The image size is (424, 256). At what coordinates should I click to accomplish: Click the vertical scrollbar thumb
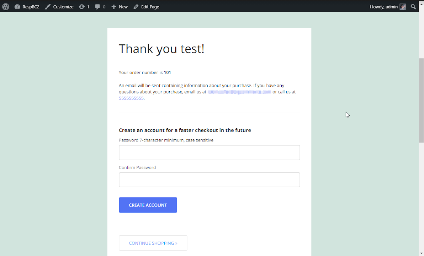point(421,100)
